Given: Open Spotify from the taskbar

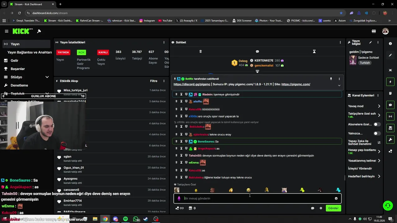Looking at the screenshot, I should pos(125,219).
